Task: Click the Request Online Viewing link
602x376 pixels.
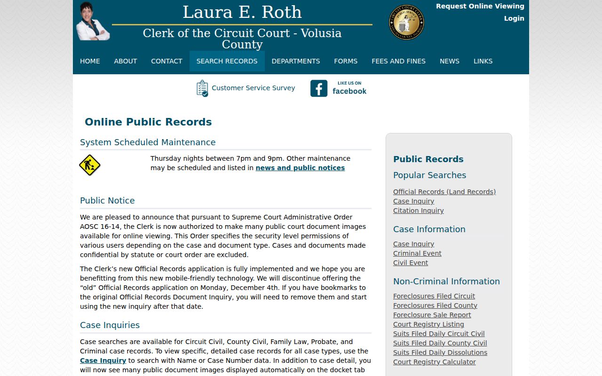Action: (x=480, y=6)
